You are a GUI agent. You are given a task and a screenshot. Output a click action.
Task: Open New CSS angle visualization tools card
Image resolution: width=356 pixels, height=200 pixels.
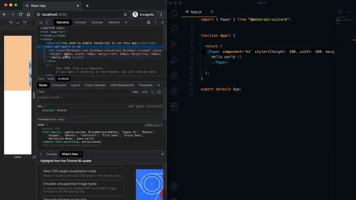[x=82, y=173]
